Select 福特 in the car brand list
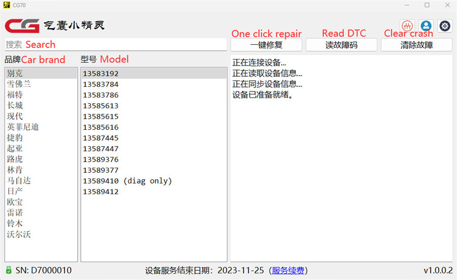This screenshot has height=280, width=457. click(15, 95)
